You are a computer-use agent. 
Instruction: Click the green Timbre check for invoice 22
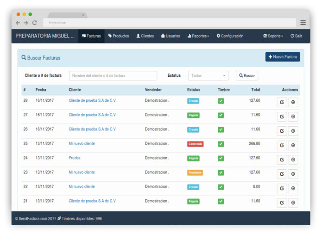pyautogui.click(x=221, y=187)
